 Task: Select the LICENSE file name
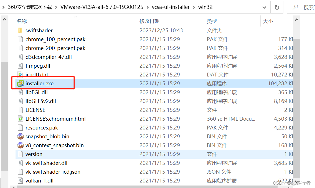pos(35,110)
